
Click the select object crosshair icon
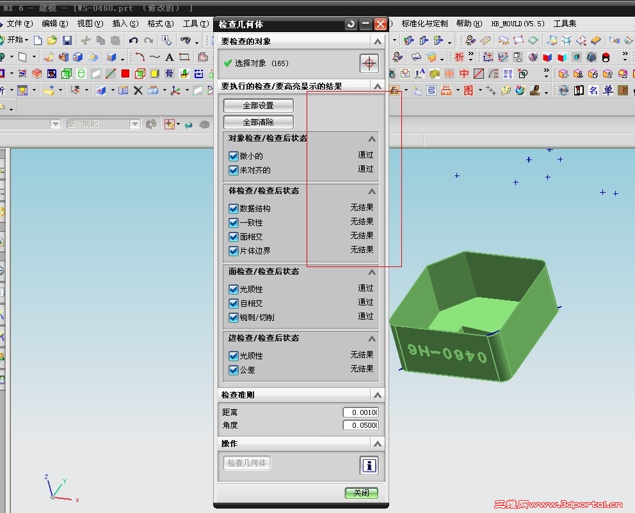click(369, 63)
